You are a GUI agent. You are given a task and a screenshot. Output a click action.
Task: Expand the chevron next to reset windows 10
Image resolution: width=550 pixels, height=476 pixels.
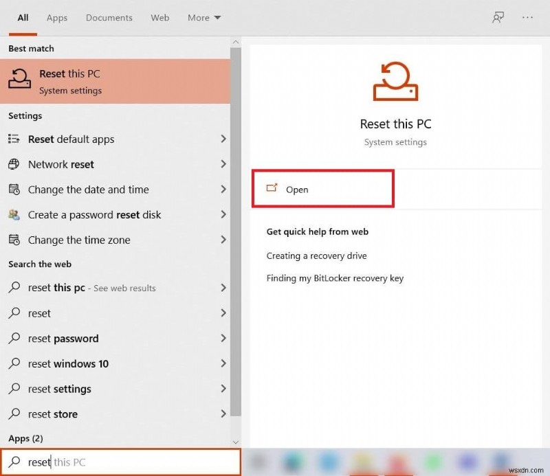click(223, 364)
